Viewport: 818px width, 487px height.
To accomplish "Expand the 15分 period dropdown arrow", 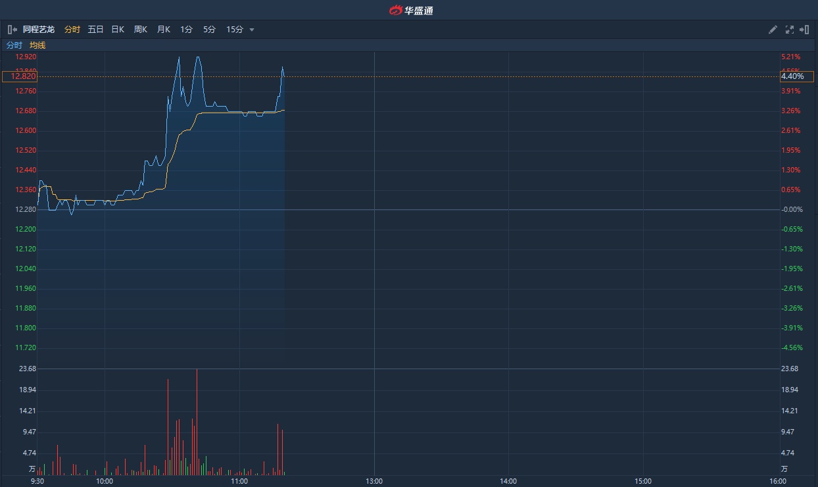I will coord(252,30).
